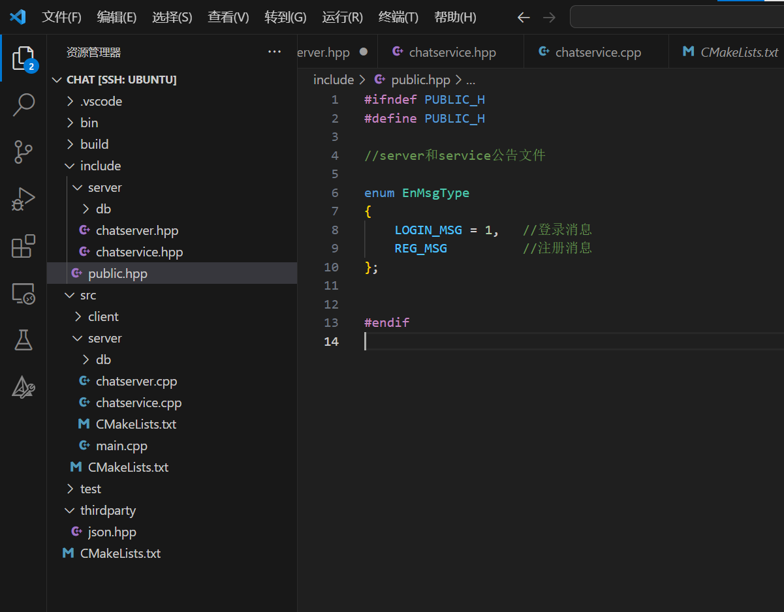Click the back navigation arrow
Screen dimensions: 784x612
point(523,18)
